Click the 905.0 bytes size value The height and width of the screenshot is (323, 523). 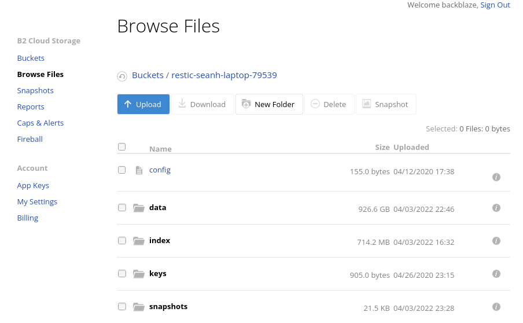pos(370,276)
